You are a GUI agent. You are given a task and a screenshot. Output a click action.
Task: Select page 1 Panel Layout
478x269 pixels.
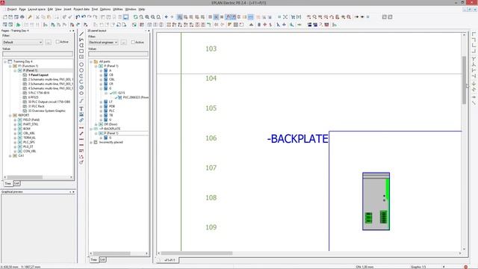click(x=38, y=75)
